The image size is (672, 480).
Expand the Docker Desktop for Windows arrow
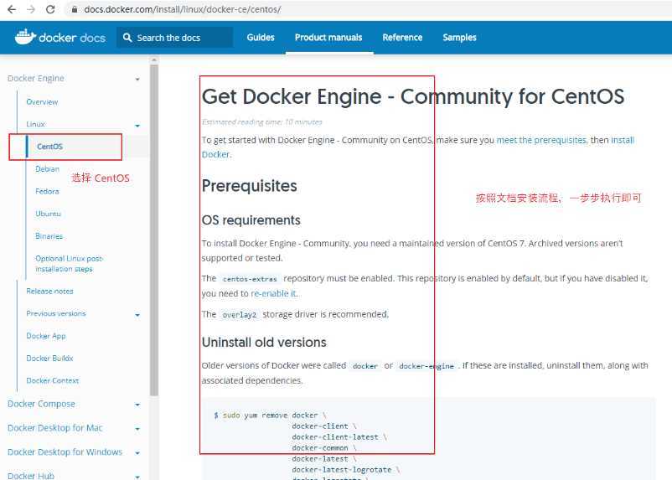pyautogui.click(x=137, y=453)
